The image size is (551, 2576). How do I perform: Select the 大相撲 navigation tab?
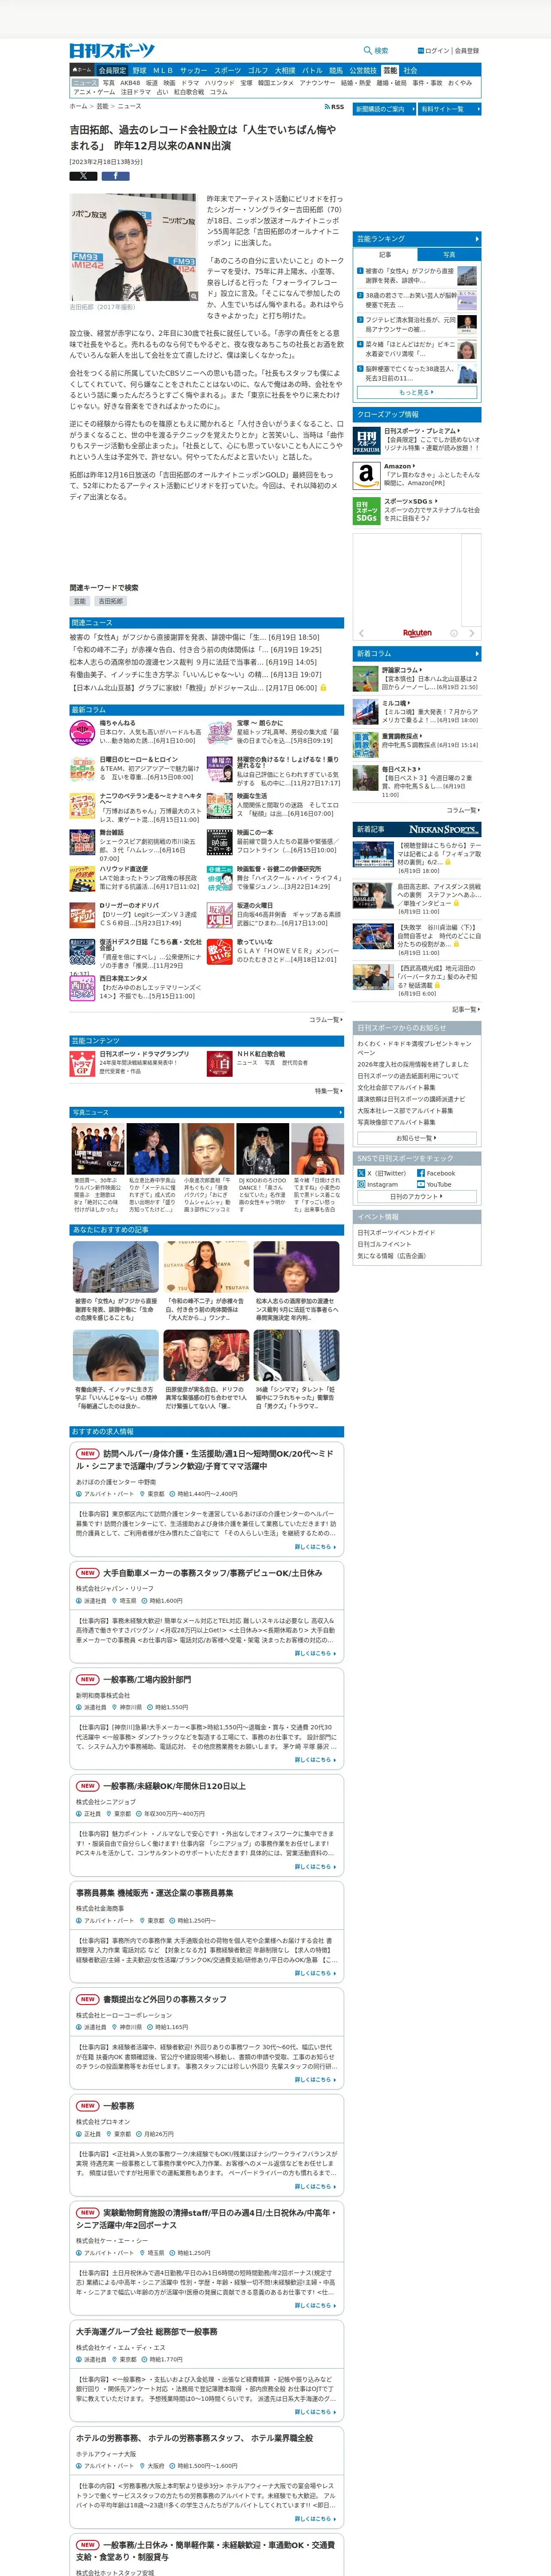pyautogui.click(x=285, y=71)
